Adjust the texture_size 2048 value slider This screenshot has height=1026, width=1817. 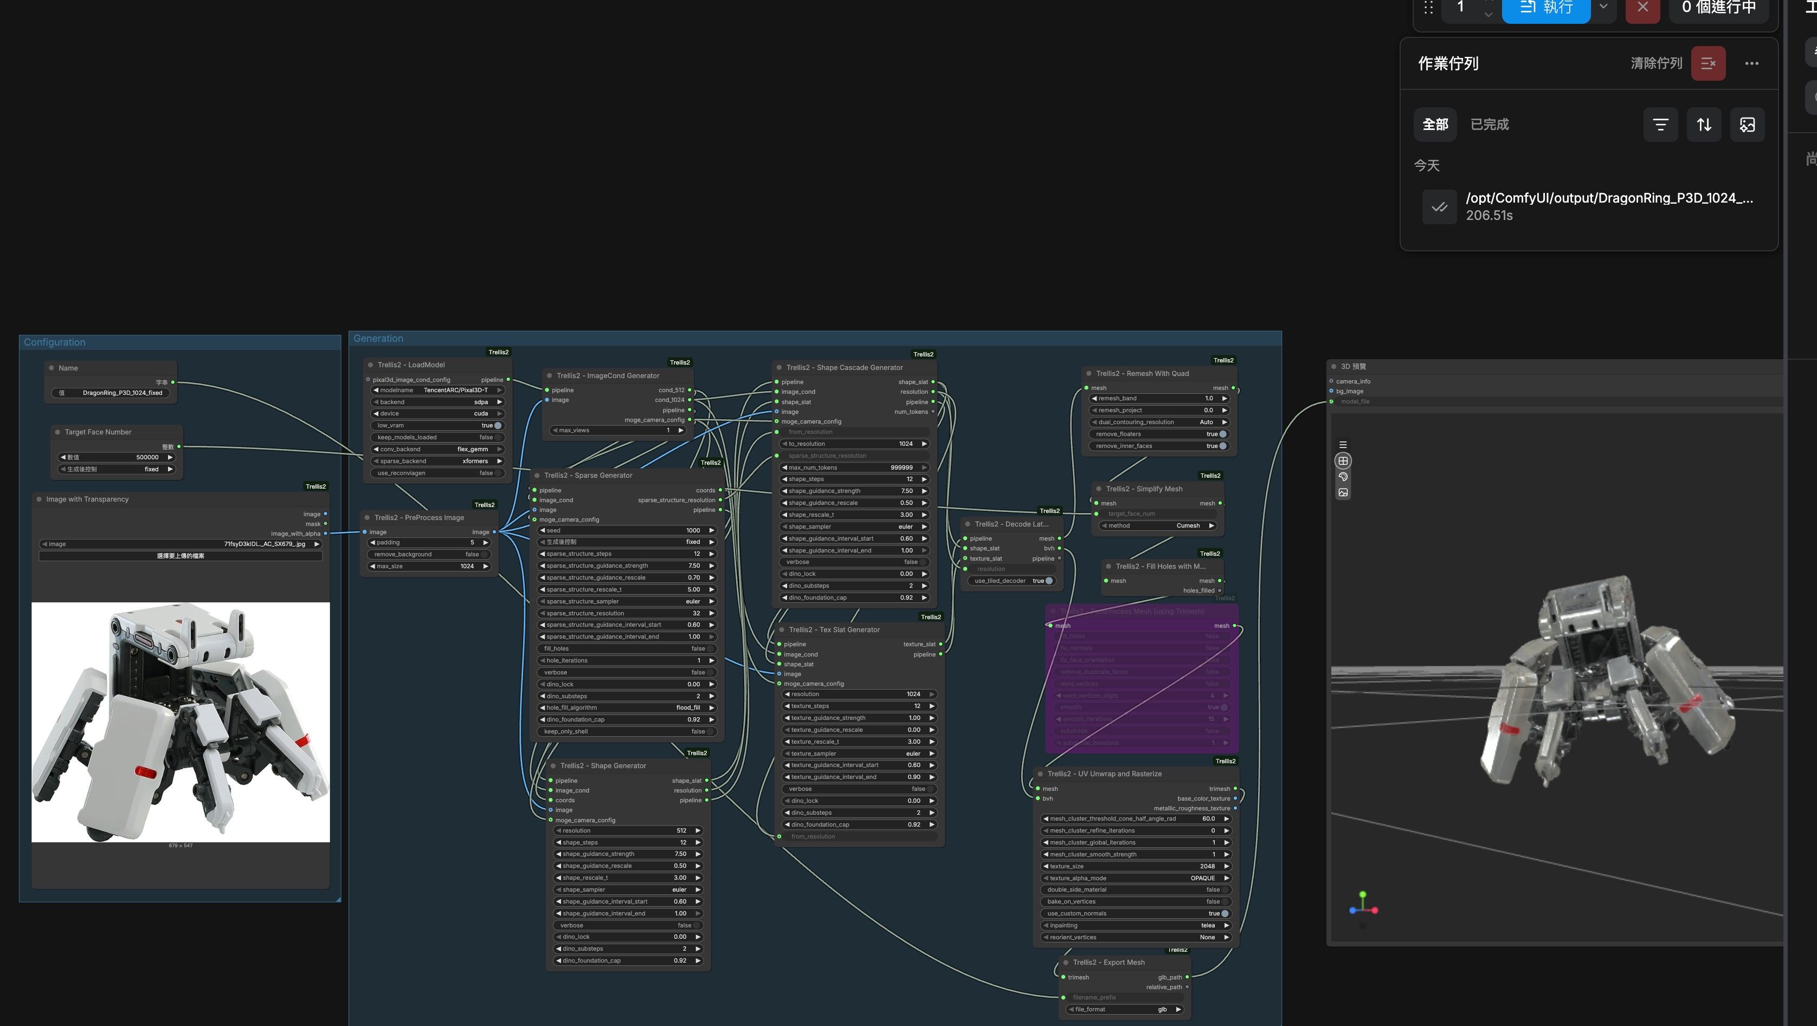pyautogui.click(x=1136, y=866)
